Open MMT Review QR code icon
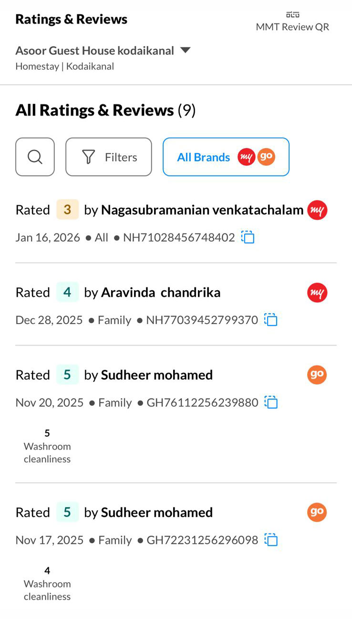352x619 pixels. (x=292, y=14)
